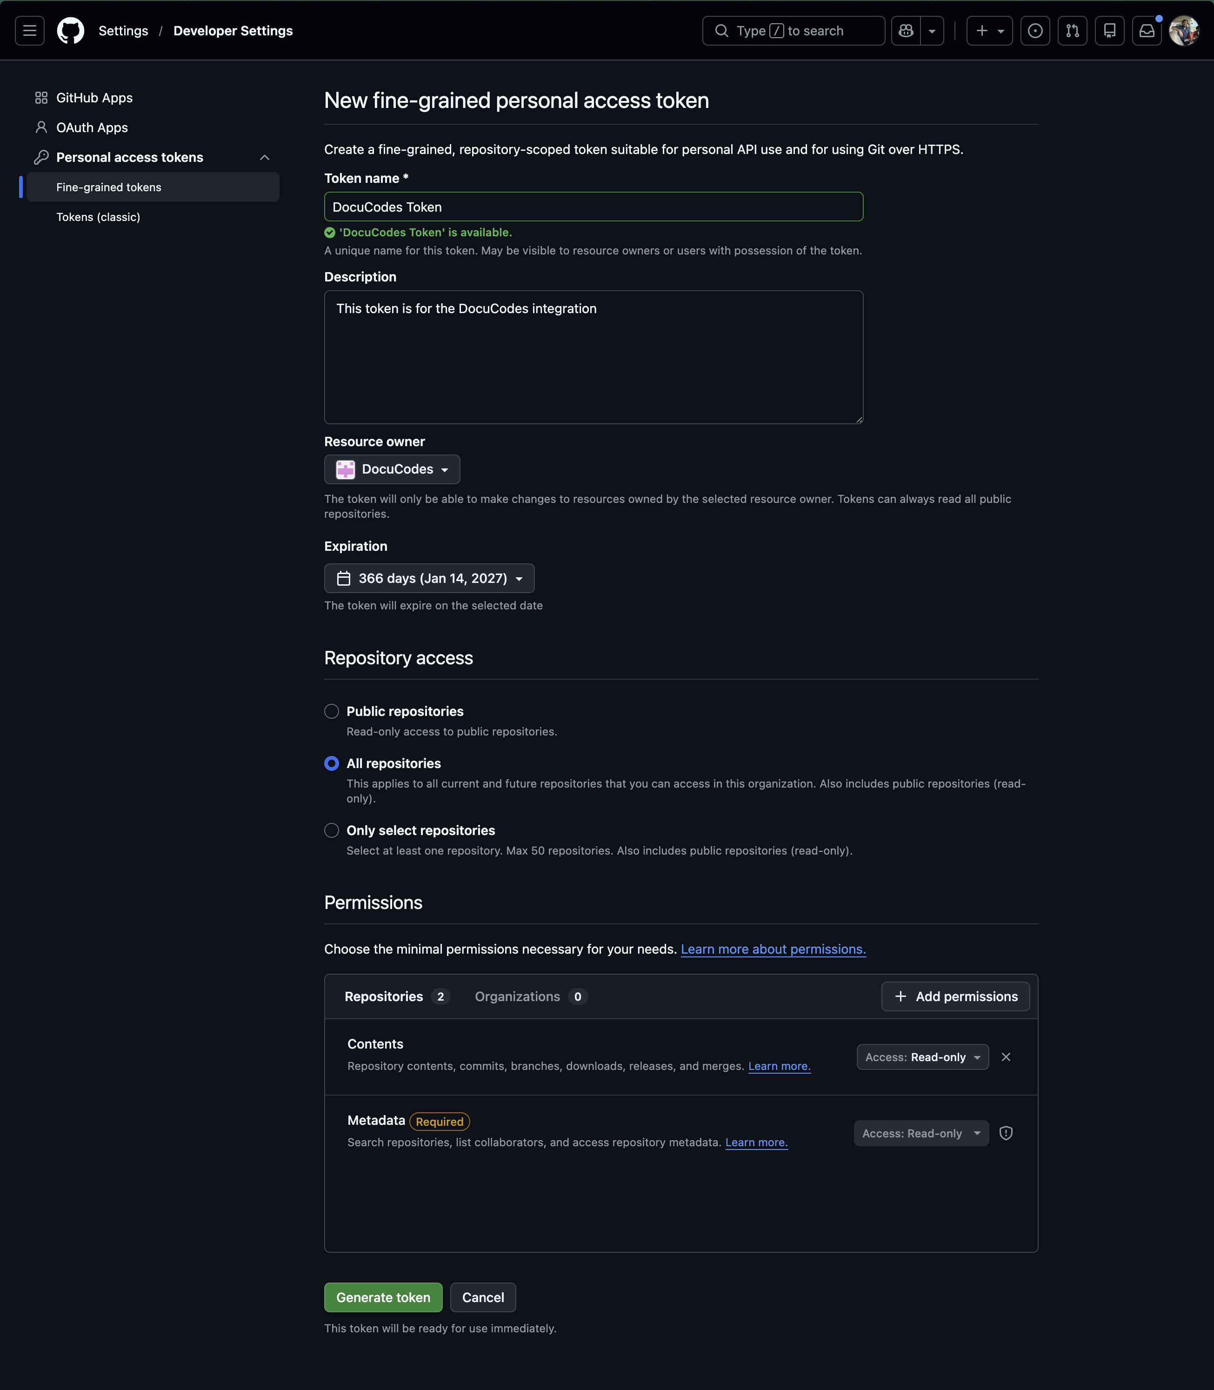The image size is (1214, 1390).
Task: Open Learn more about permissions link
Action: [772, 949]
